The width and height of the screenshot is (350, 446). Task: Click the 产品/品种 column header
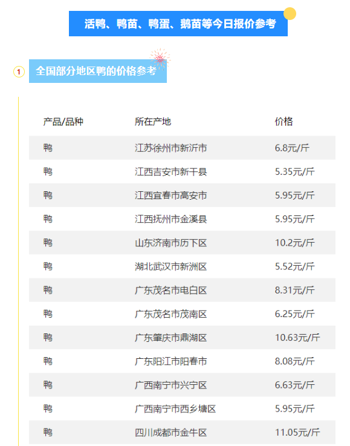click(63, 122)
